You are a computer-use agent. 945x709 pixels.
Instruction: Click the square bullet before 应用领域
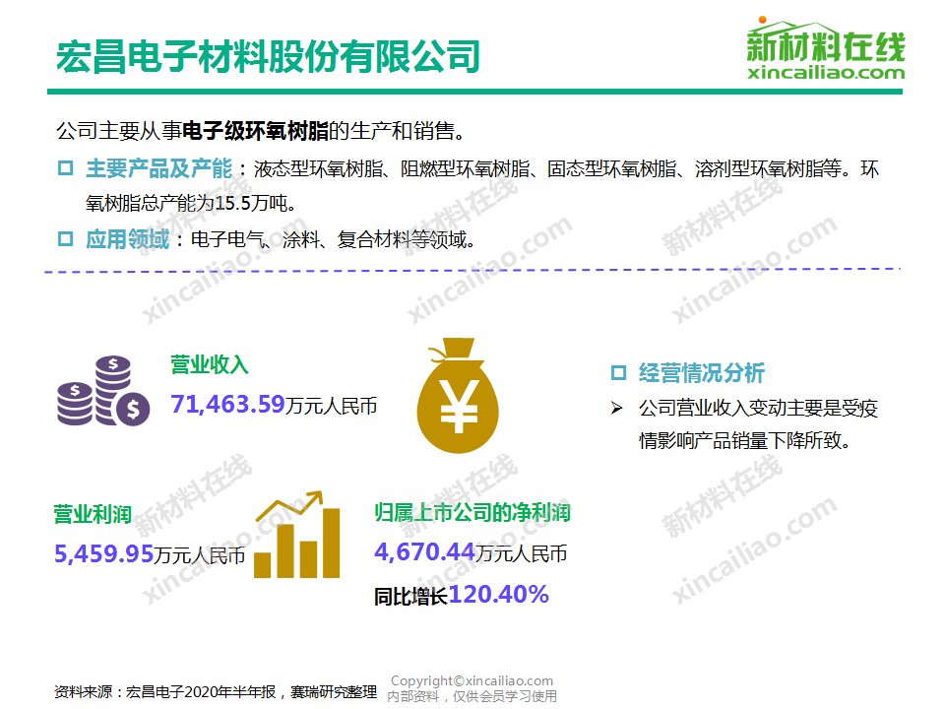tap(65, 239)
